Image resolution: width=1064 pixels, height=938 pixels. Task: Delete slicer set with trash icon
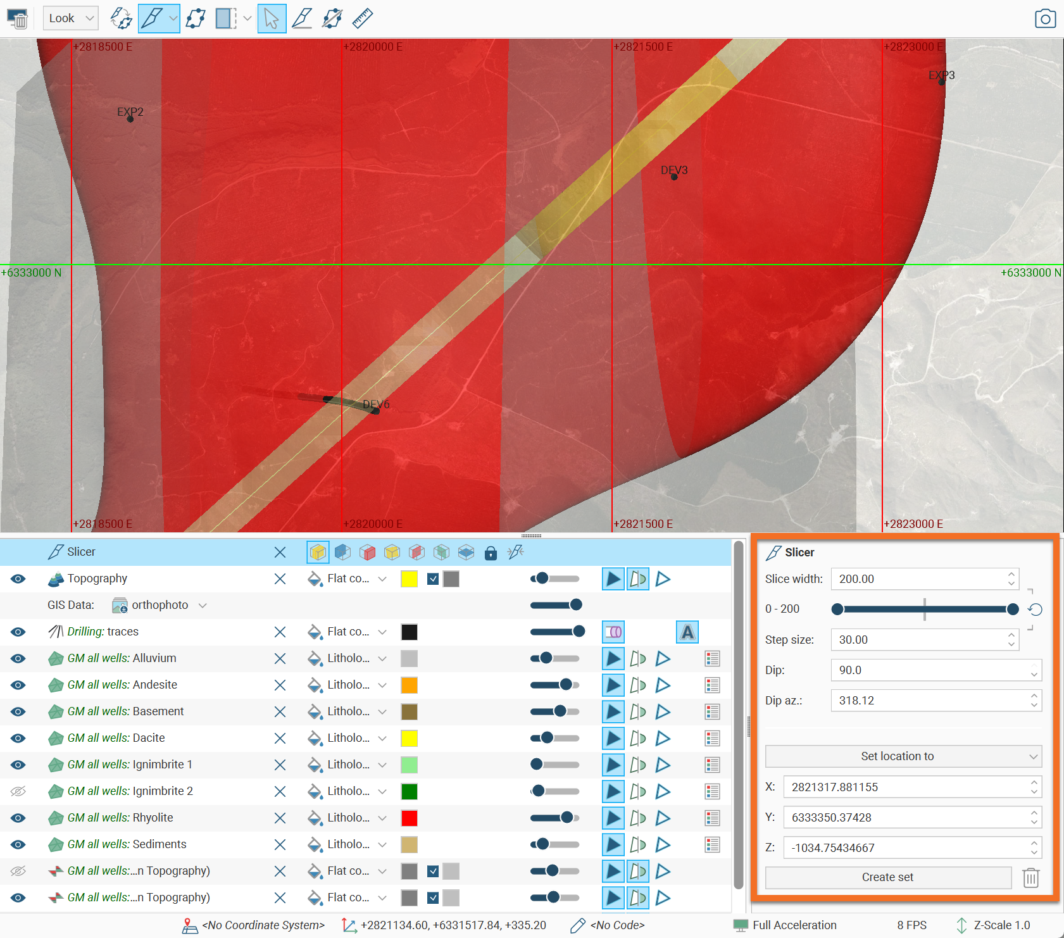click(1030, 877)
